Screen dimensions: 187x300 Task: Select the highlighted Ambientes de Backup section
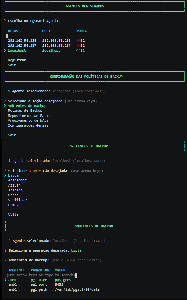[27, 106]
